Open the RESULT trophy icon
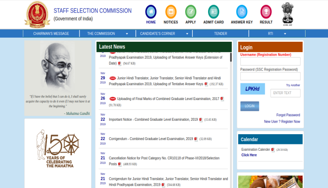This screenshot has height=188, width=328. (x=266, y=12)
